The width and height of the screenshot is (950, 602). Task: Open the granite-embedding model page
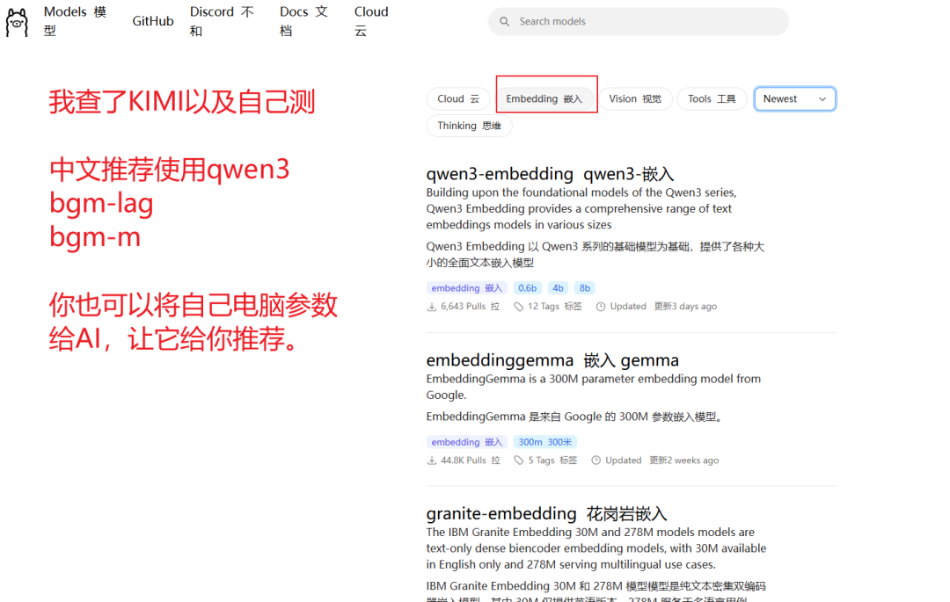(x=546, y=513)
